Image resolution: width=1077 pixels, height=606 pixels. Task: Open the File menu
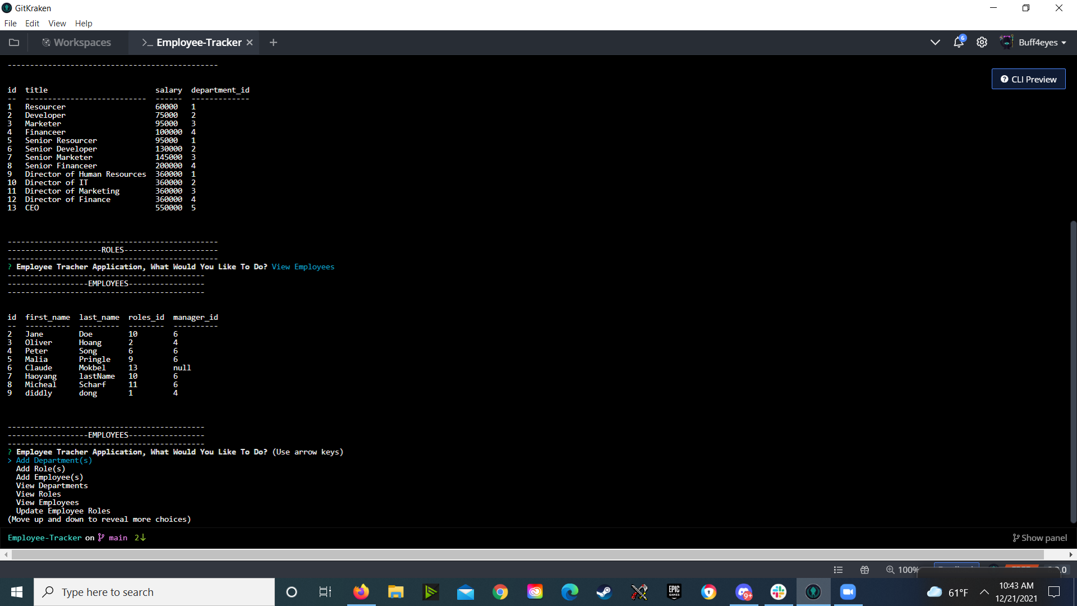pos(10,24)
